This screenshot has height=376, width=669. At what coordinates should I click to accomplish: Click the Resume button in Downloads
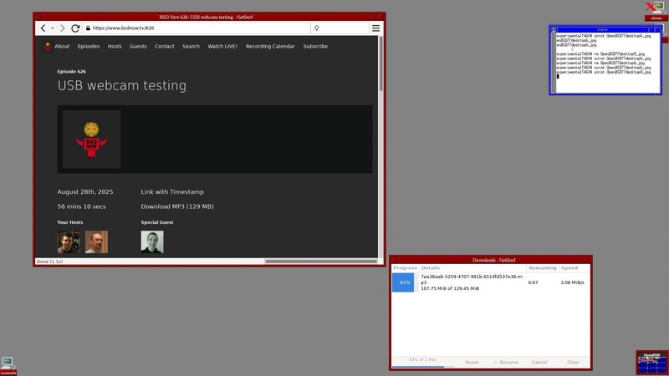tap(506, 362)
